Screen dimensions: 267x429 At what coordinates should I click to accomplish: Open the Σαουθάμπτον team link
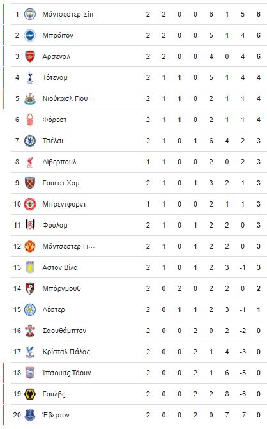coord(65,331)
